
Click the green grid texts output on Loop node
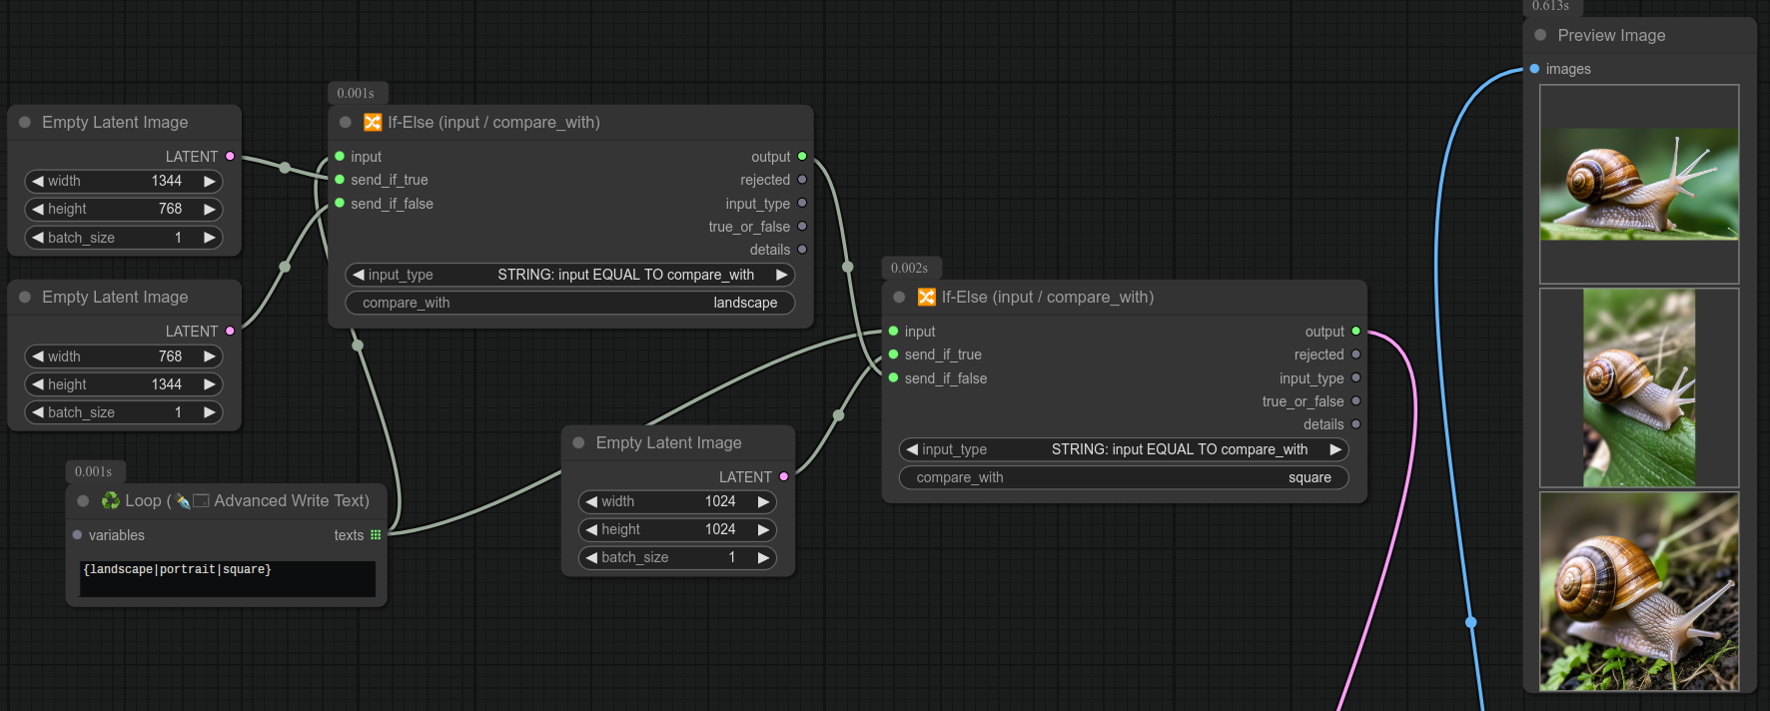376,535
